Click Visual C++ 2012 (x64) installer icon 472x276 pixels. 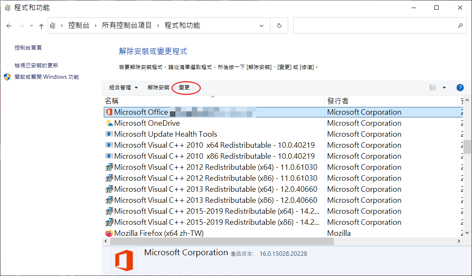[x=109, y=167]
